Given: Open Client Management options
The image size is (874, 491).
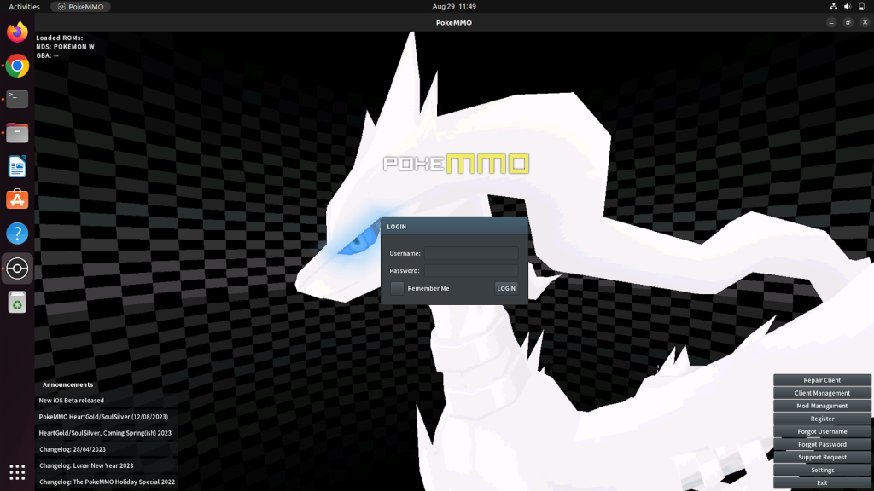Looking at the screenshot, I should pos(821,393).
